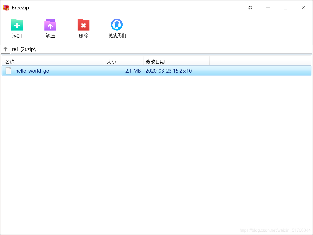Click the BreeZip app logo icon
Viewport: 313px width, 235px height.
coord(6,7)
